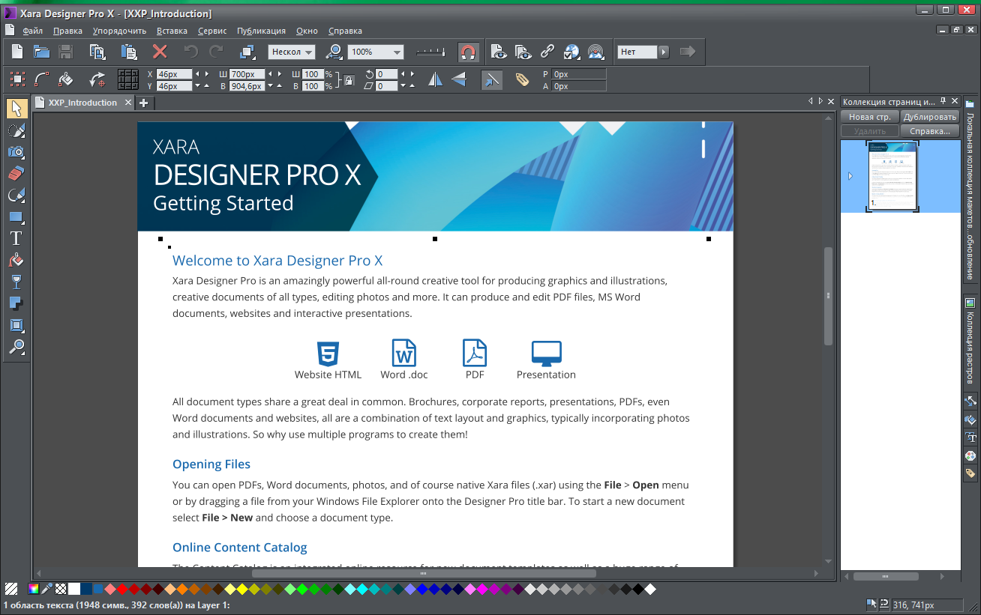Select the Text tool
The height and width of the screenshot is (615, 981).
(x=16, y=238)
